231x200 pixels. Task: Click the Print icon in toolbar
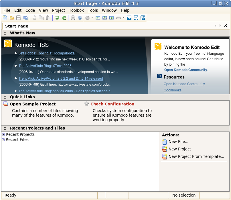[73, 18]
